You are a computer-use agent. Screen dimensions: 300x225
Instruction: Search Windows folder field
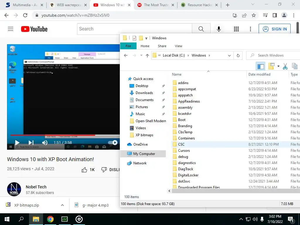pos(273,55)
